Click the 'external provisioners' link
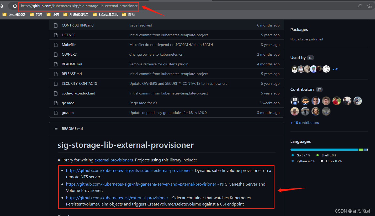Screen dimensions: 375x216 coord(114,160)
